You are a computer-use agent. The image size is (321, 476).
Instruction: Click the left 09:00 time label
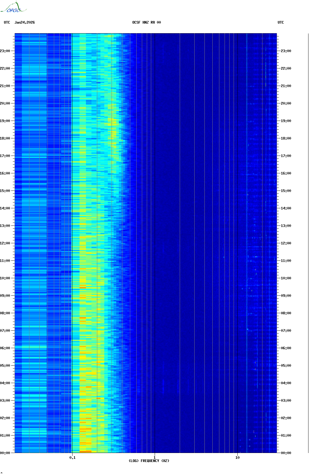(5, 296)
